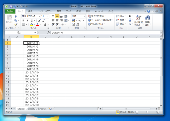Open Cell Styles (セルのスタイル) dropdown

coord(96,24)
